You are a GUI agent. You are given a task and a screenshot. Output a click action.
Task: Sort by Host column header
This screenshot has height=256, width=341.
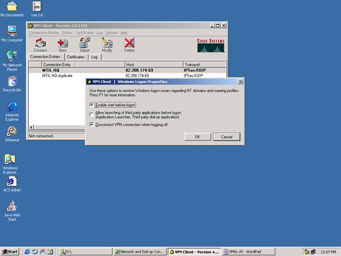[x=154, y=64]
